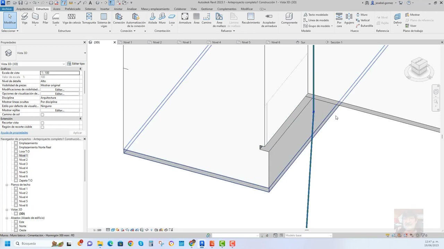The width and height of the screenshot is (444, 249).
Task: Click the Windows Start button
Action: [7, 243]
